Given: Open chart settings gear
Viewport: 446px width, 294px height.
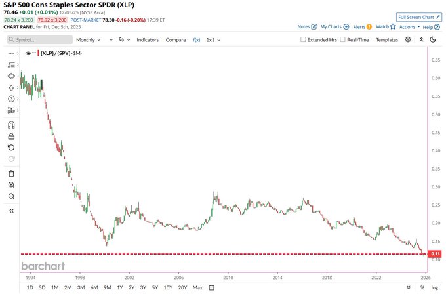Looking at the screenshot, I should pyautogui.click(x=408, y=39).
